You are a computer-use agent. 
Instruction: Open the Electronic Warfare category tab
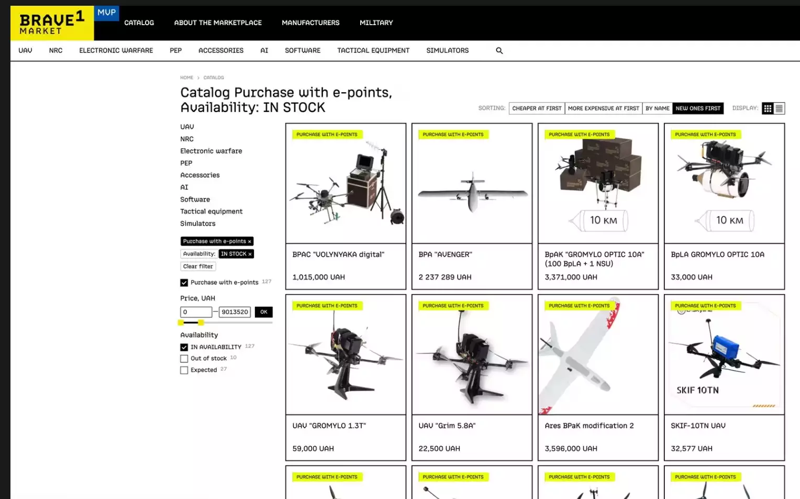[x=116, y=51]
